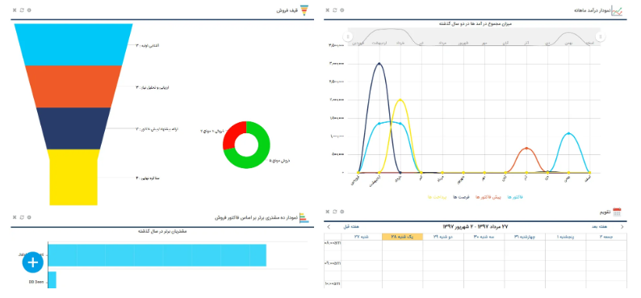Image resolution: width=641 pixels, height=298 pixels.
Task: Refresh the sales funnel panel
Action: point(22,10)
